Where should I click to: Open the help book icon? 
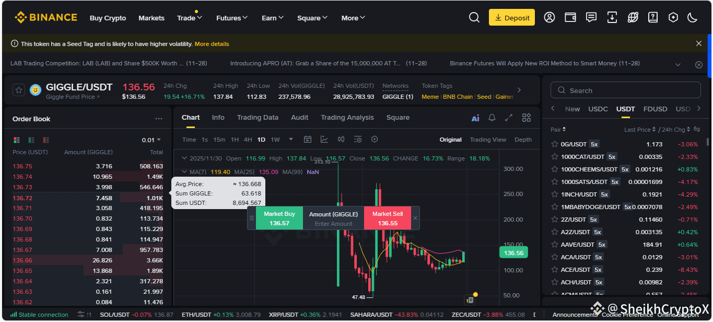coord(653,17)
